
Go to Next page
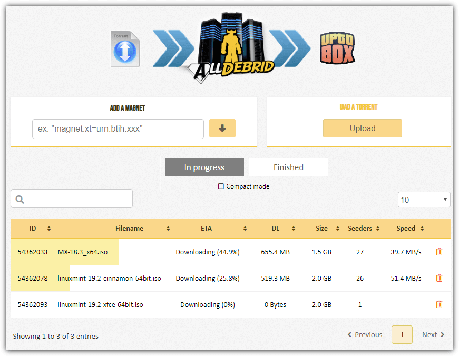(433, 334)
